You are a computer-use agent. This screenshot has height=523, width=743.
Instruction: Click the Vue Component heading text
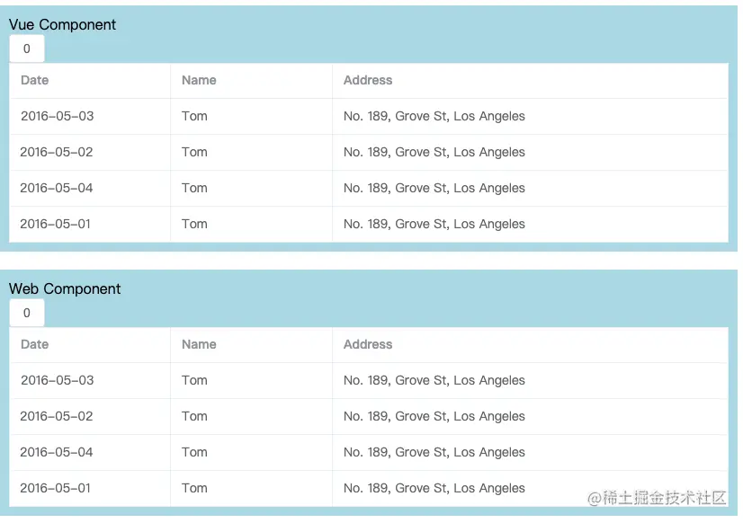click(x=62, y=24)
